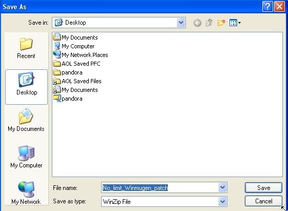Click the File name text field

tap(160, 188)
